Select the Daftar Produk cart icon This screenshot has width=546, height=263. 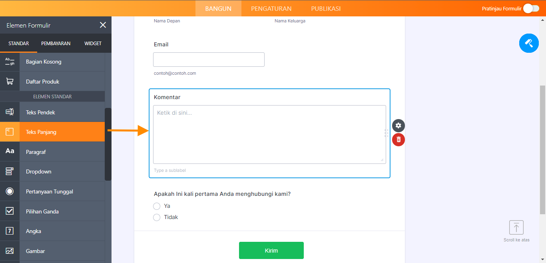[x=10, y=82]
